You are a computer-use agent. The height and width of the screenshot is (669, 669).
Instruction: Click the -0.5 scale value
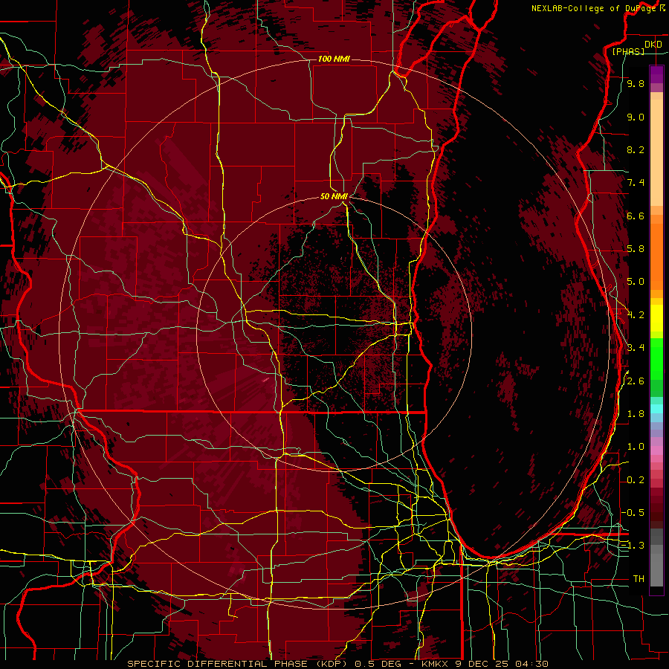click(x=633, y=512)
